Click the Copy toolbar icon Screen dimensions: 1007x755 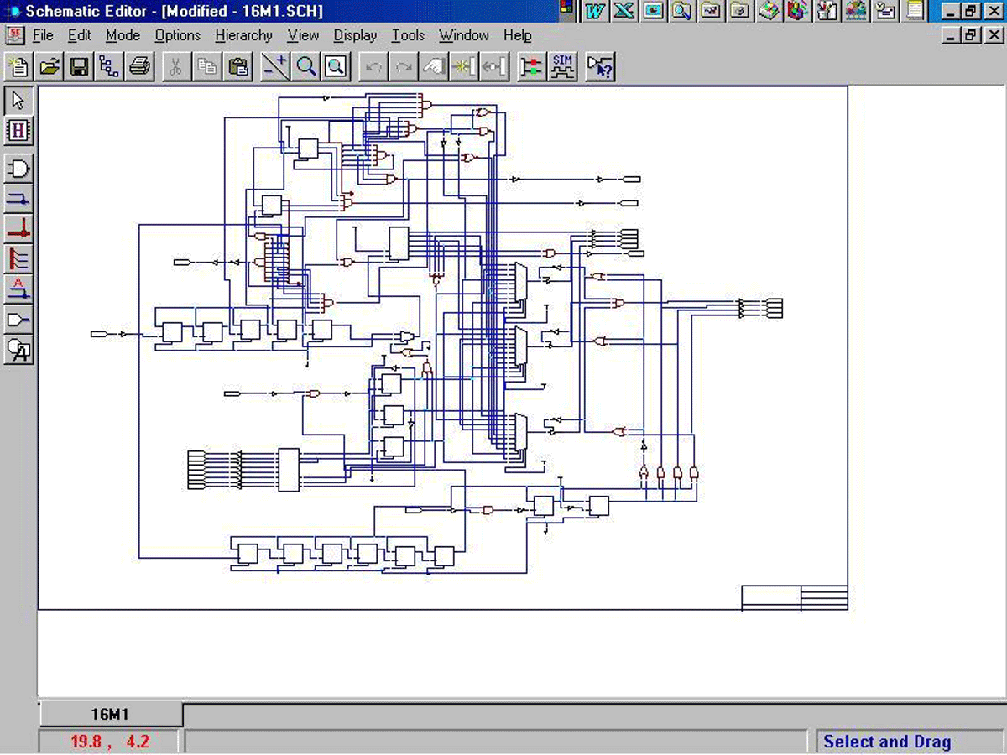[x=207, y=66]
